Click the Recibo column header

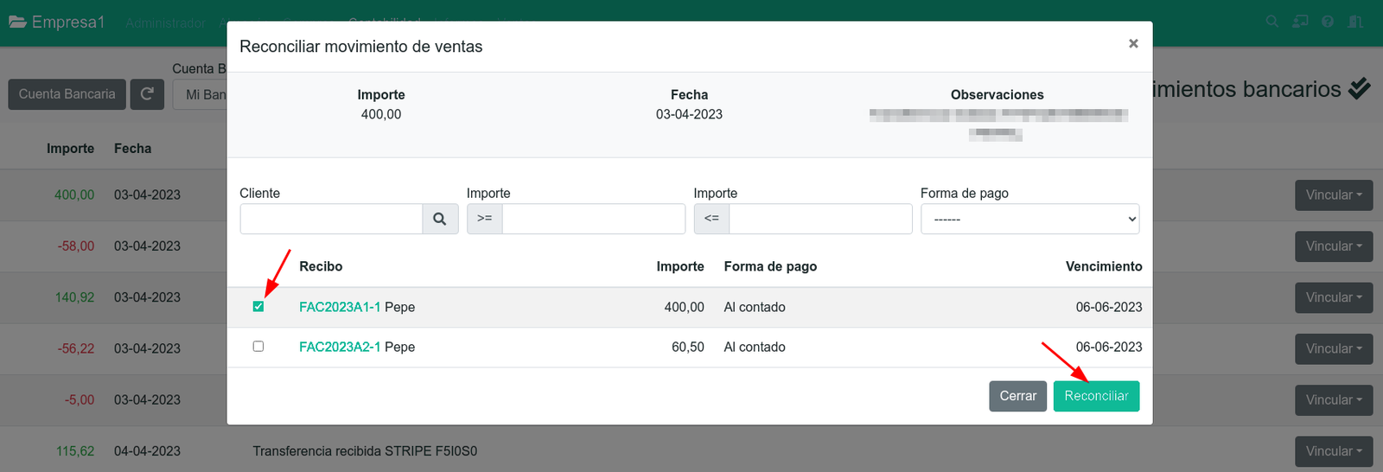[321, 266]
